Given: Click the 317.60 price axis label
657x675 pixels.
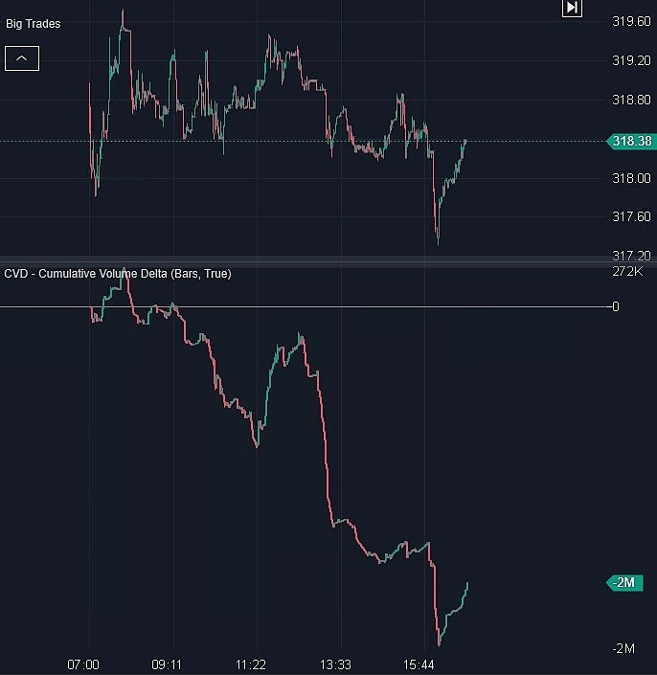Looking at the screenshot, I should pos(630,217).
